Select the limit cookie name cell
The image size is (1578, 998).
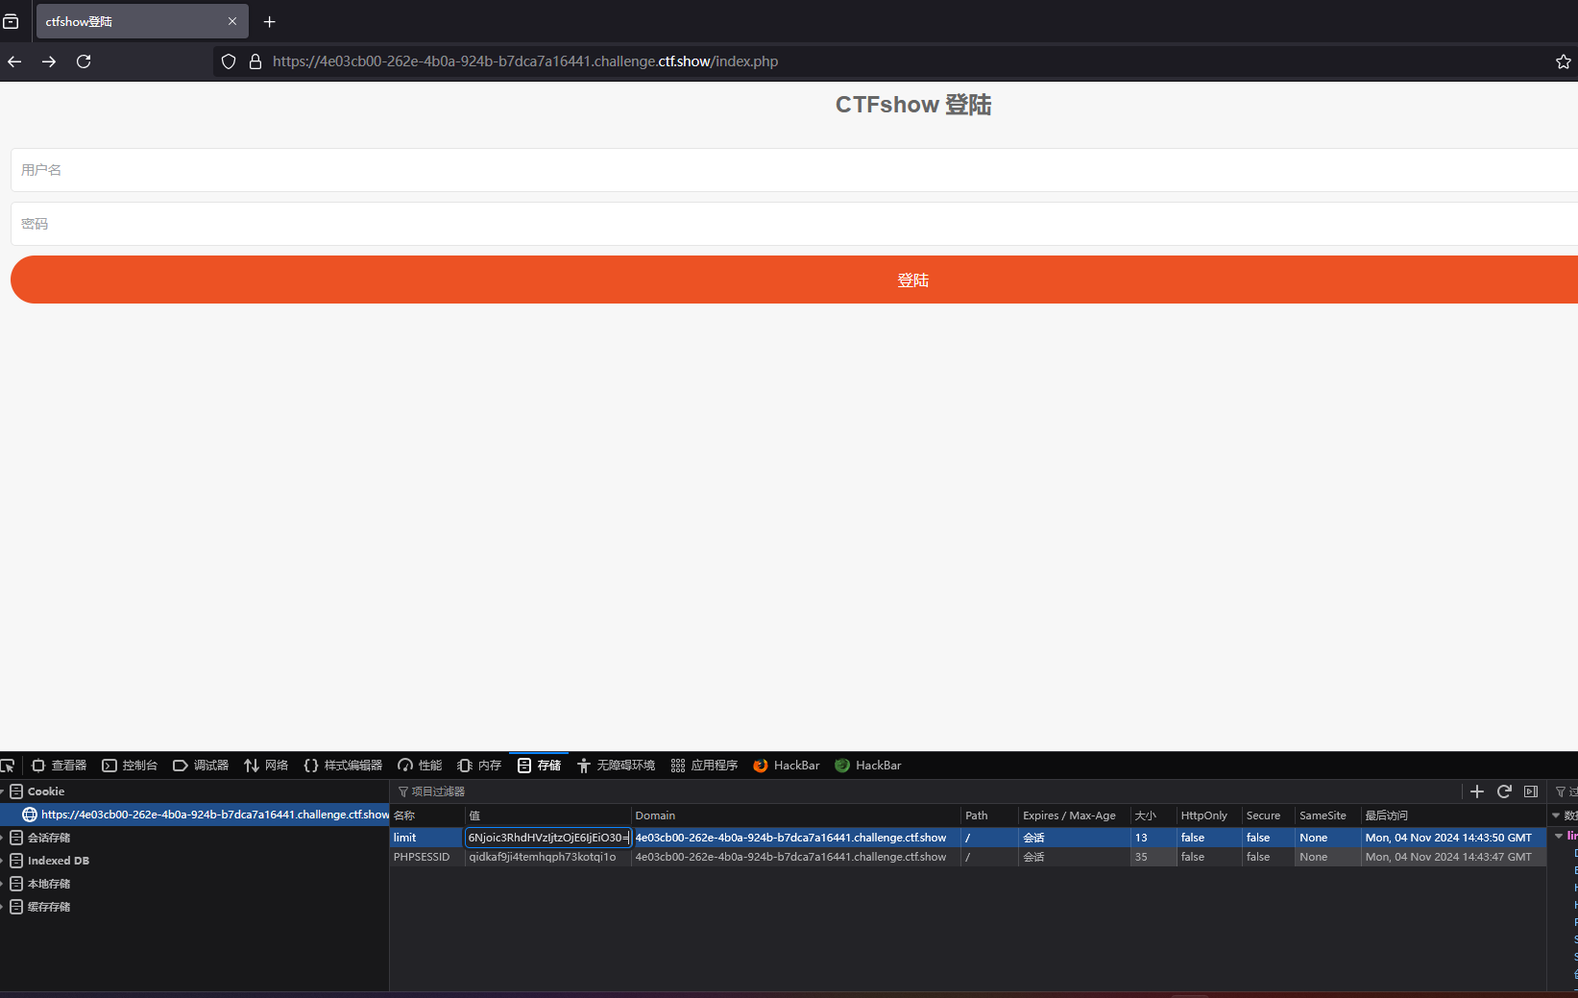(427, 838)
